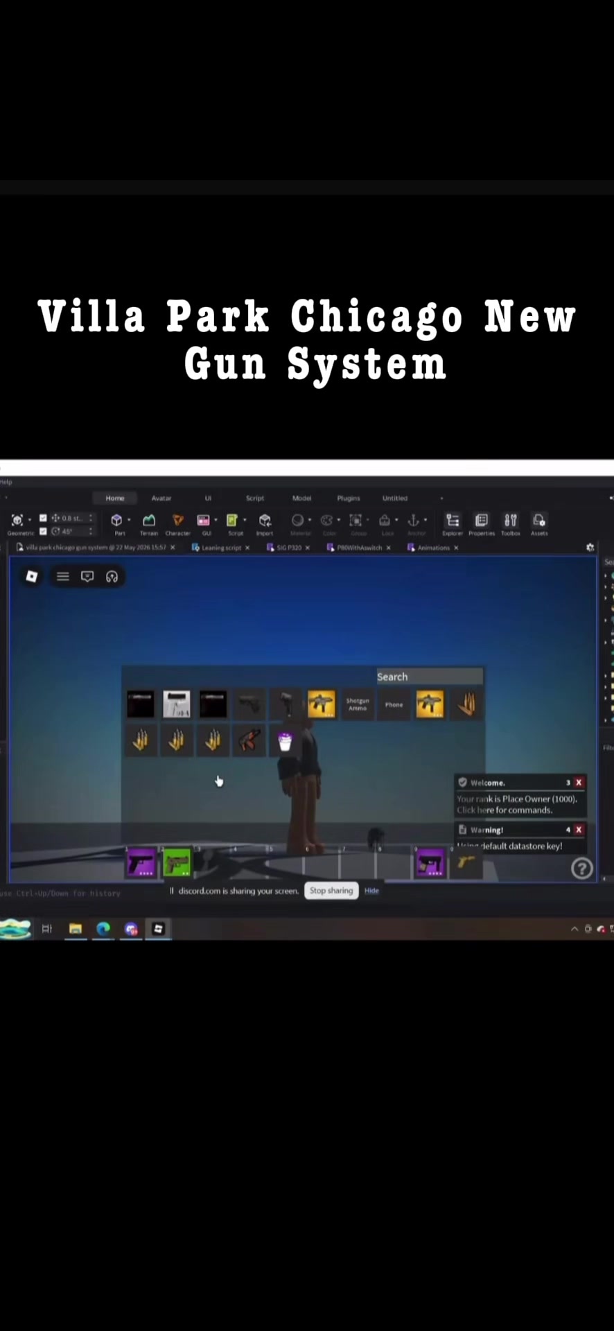
Task: Close the Welcome notification
Action: [x=579, y=783]
